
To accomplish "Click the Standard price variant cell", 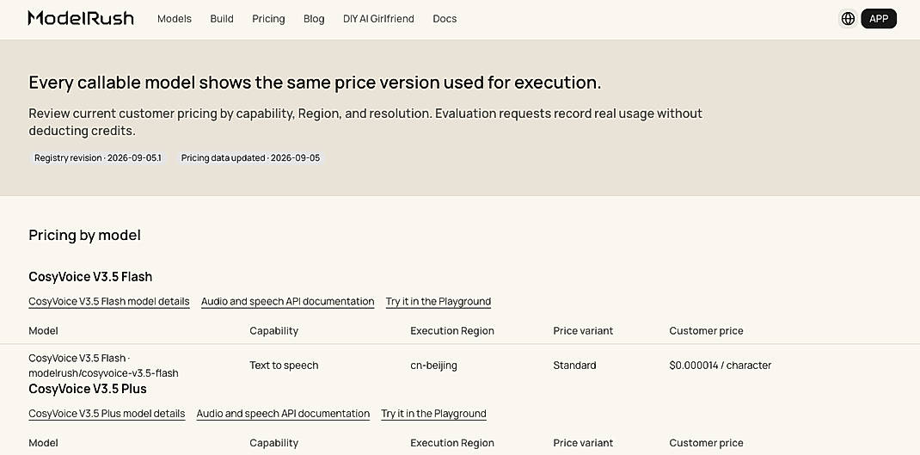I will tap(574, 366).
